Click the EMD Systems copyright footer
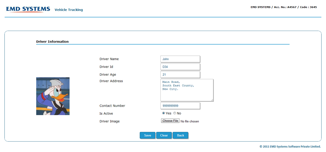 [x=290, y=147]
